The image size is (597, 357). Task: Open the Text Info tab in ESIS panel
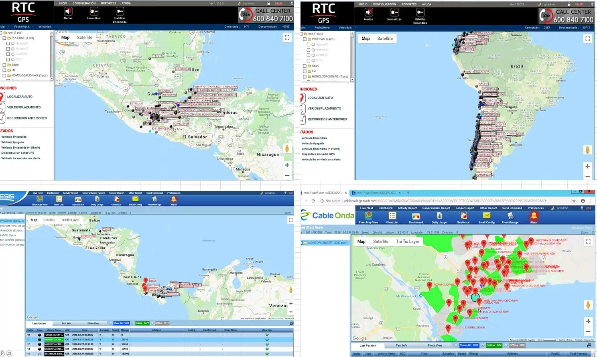click(66, 323)
